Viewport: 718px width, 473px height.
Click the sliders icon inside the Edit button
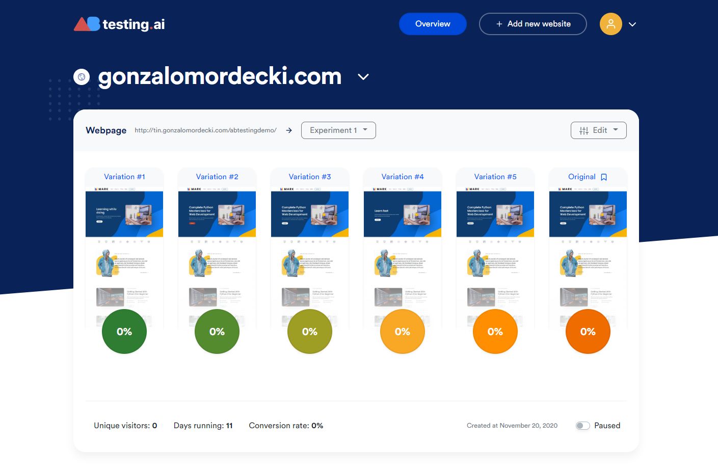pyautogui.click(x=584, y=130)
